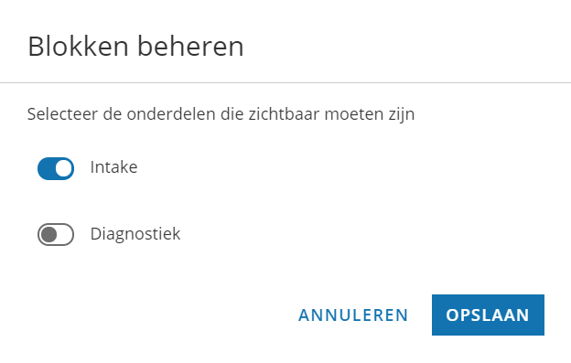Show the Diagnostiek block via its switch
Viewport: 571px width, 363px height.
coord(56,235)
